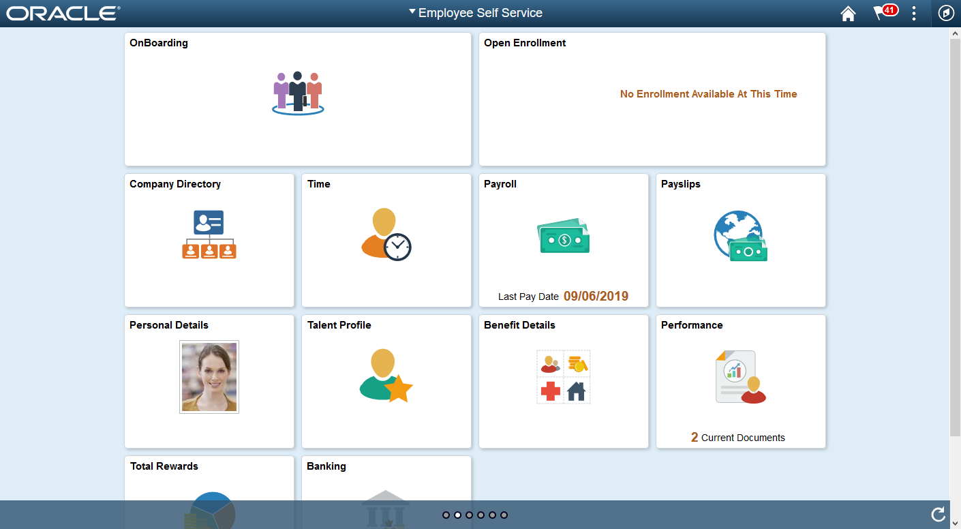Screen dimensions: 961x529
Task: Click the Payroll tile title
Action: [x=500, y=184]
